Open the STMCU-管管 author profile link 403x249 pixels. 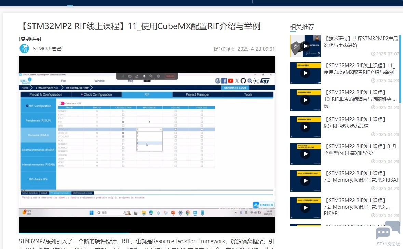click(x=47, y=49)
